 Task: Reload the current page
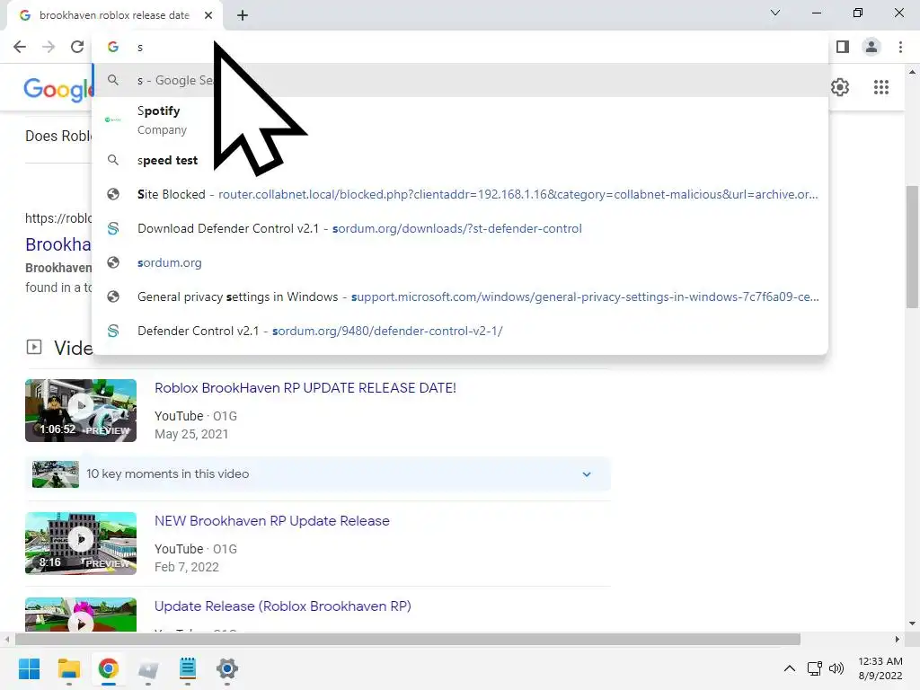(x=77, y=47)
